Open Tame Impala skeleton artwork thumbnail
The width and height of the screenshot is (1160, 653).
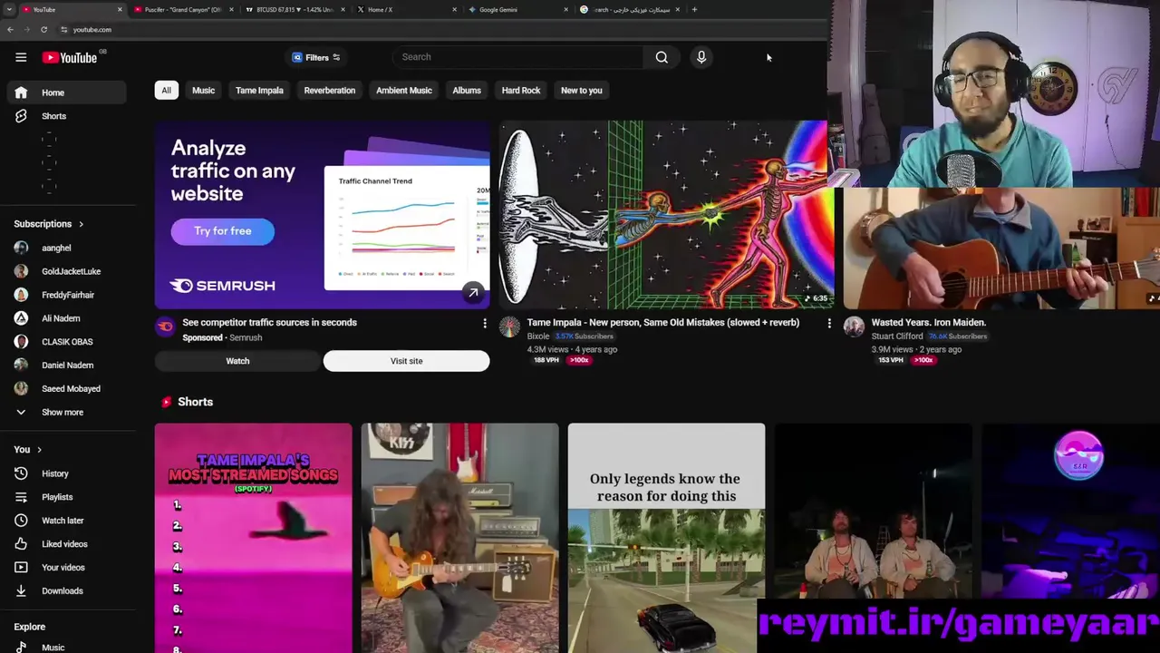[x=667, y=215]
